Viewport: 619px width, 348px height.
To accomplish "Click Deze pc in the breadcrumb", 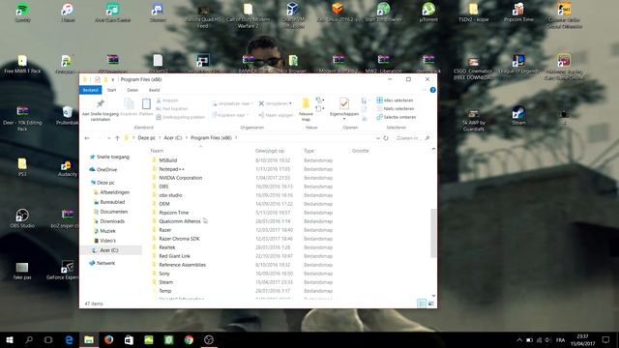I will [x=146, y=137].
